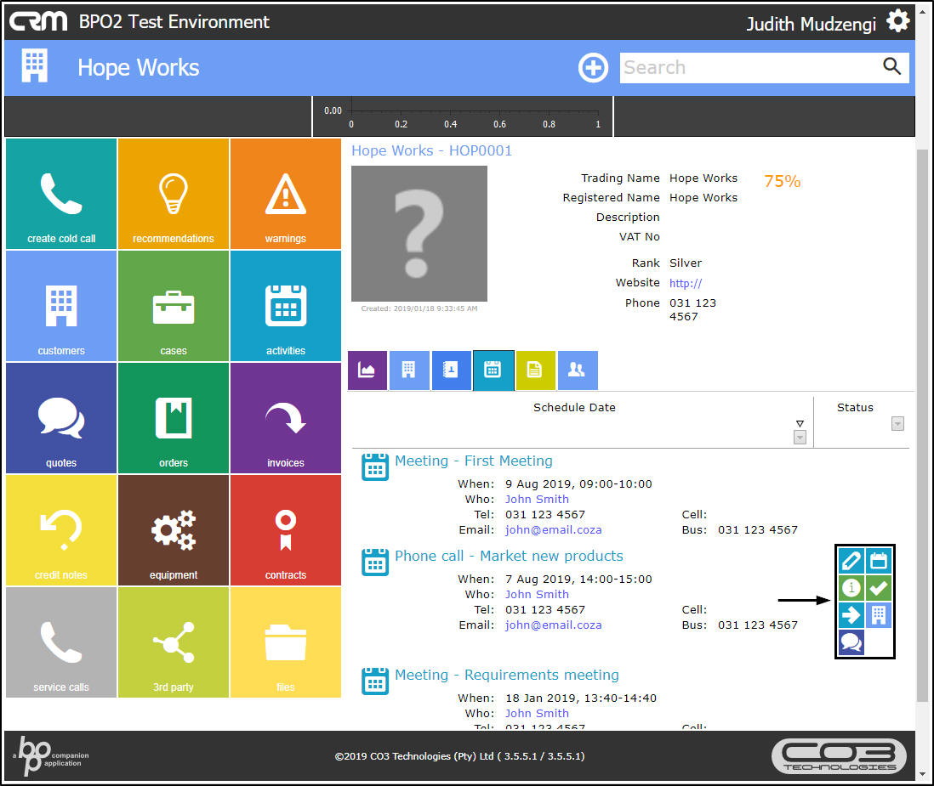Click John Smith under Requirements meeting
Screen dimensions: 934x786
tap(537, 714)
